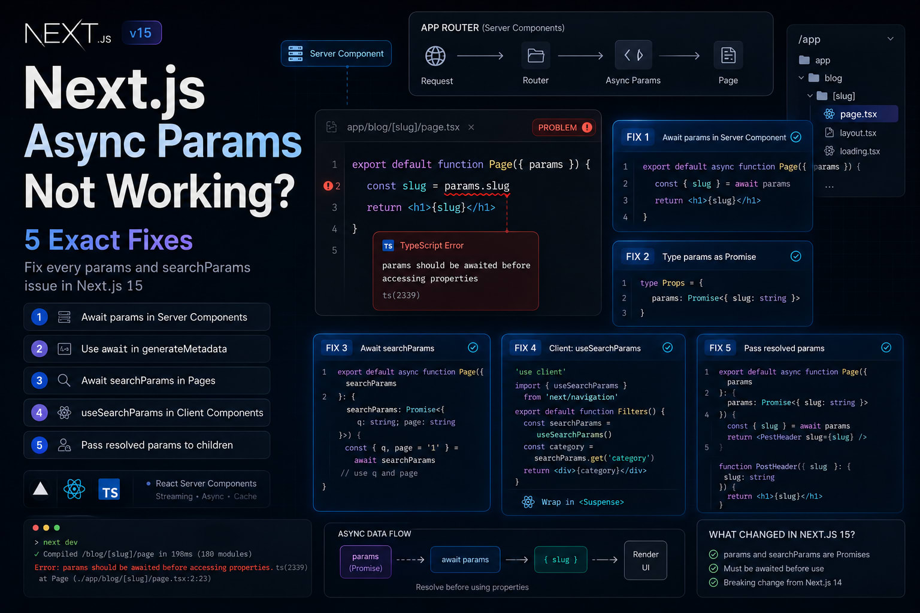Toggle the FIX 1 checkmark circle
Image resolution: width=920 pixels, height=613 pixels.
pyautogui.click(x=796, y=137)
